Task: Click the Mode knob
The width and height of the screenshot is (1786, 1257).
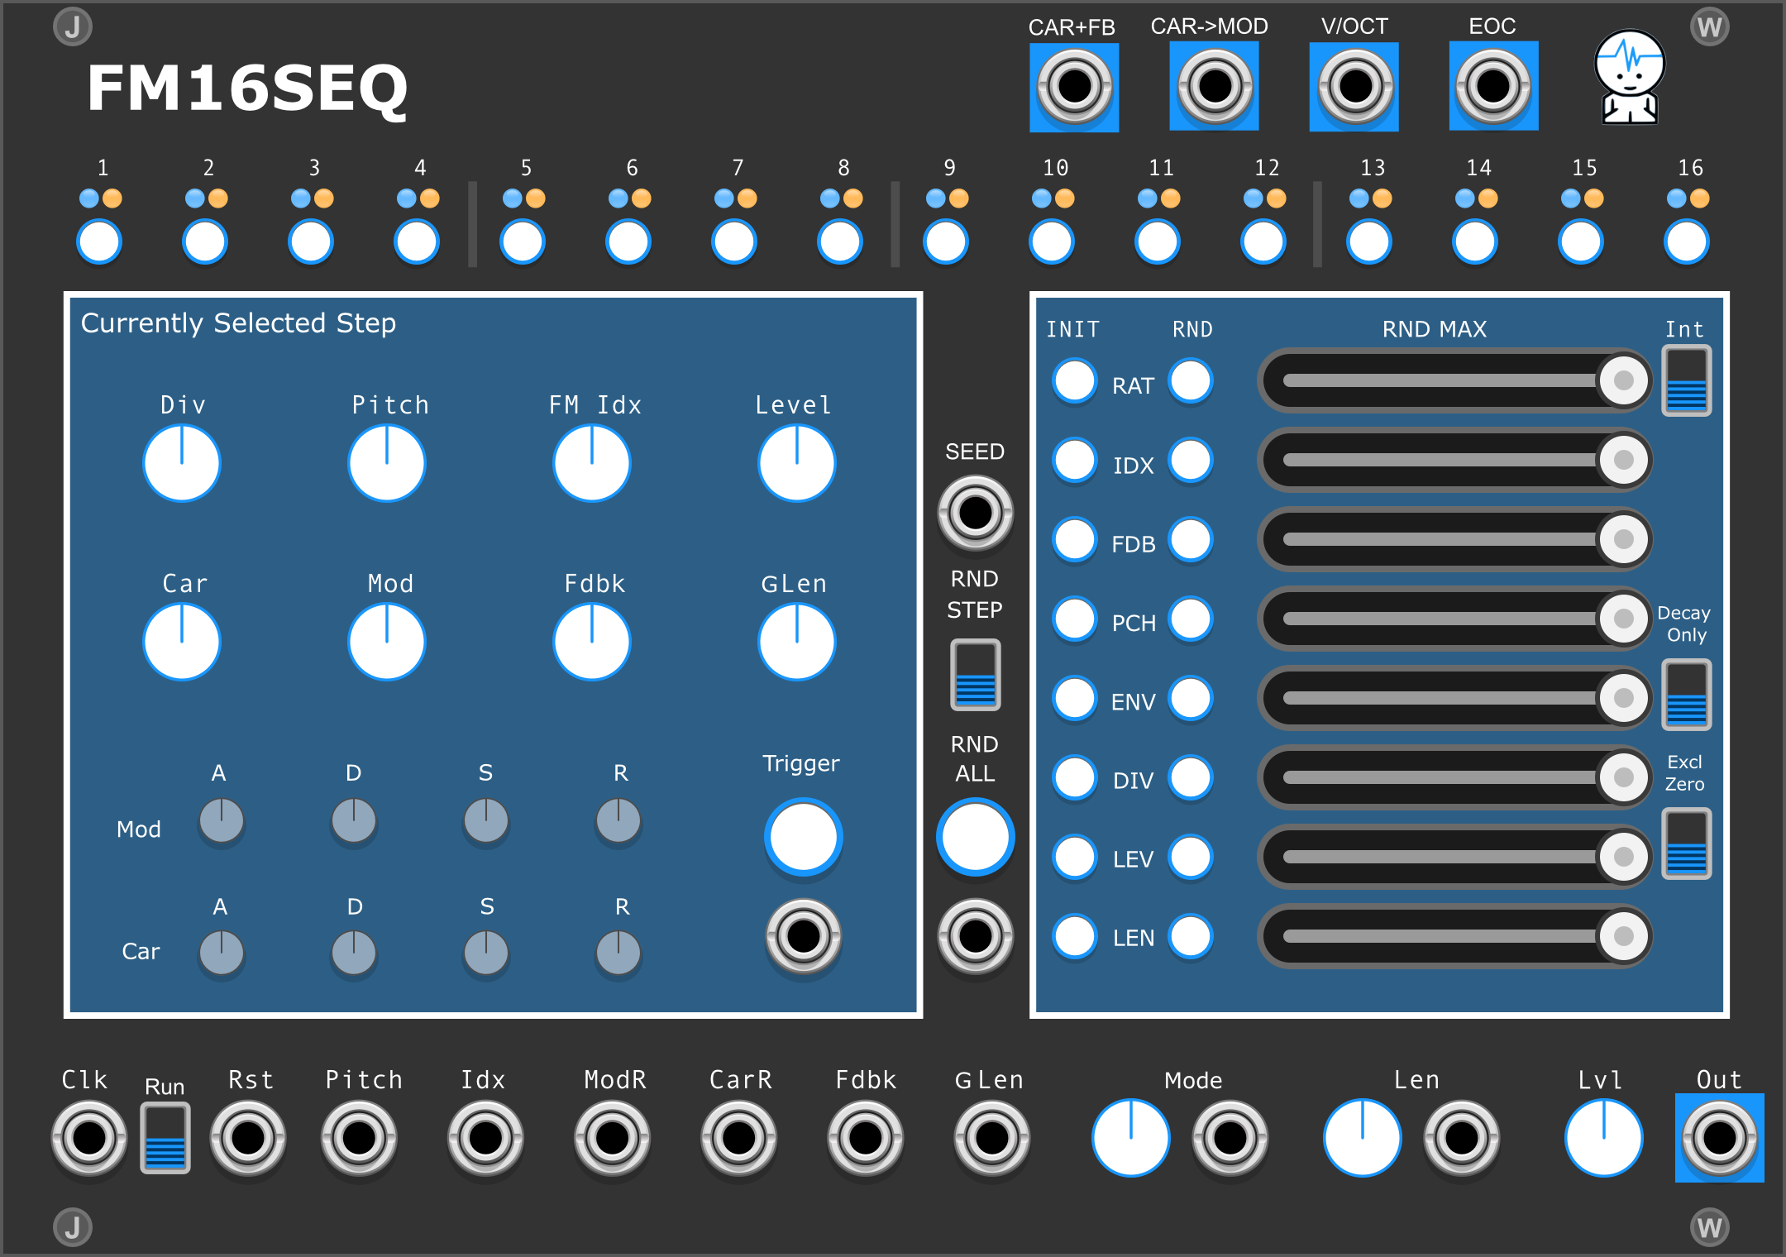Action: pos(1131,1138)
